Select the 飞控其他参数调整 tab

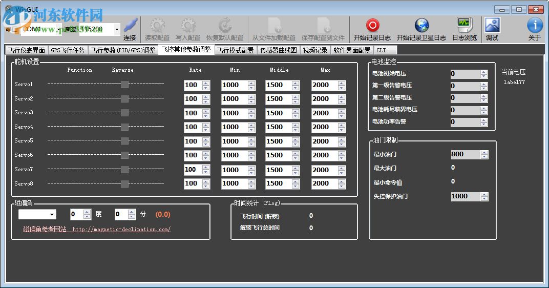[x=186, y=50]
